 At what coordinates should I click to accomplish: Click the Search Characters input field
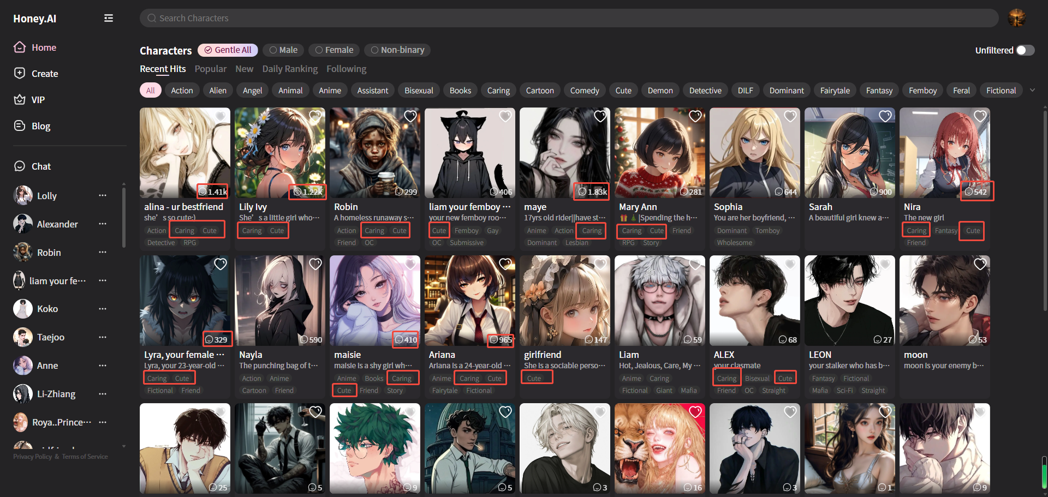click(x=568, y=18)
